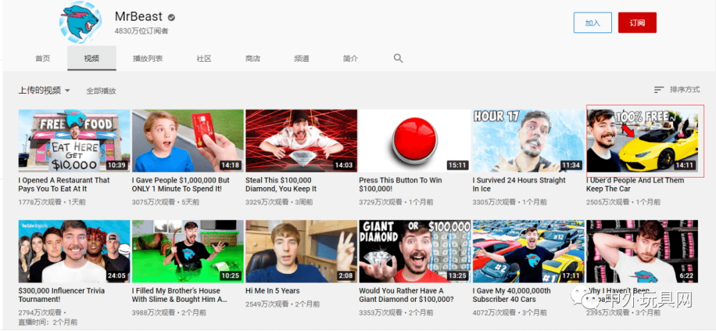Click title 'I Uber'd People And Let Them Keep'
The height and width of the screenshot is (331, 716).
pos(635,184)
